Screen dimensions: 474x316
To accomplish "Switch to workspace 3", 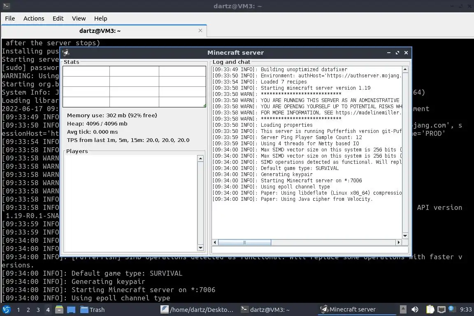I will (x=38, y=310).
